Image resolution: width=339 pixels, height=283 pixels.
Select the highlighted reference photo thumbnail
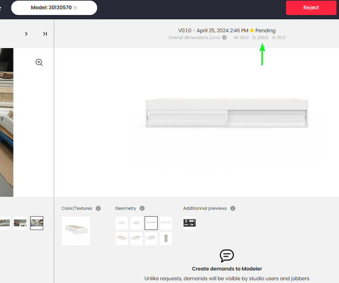37,223
